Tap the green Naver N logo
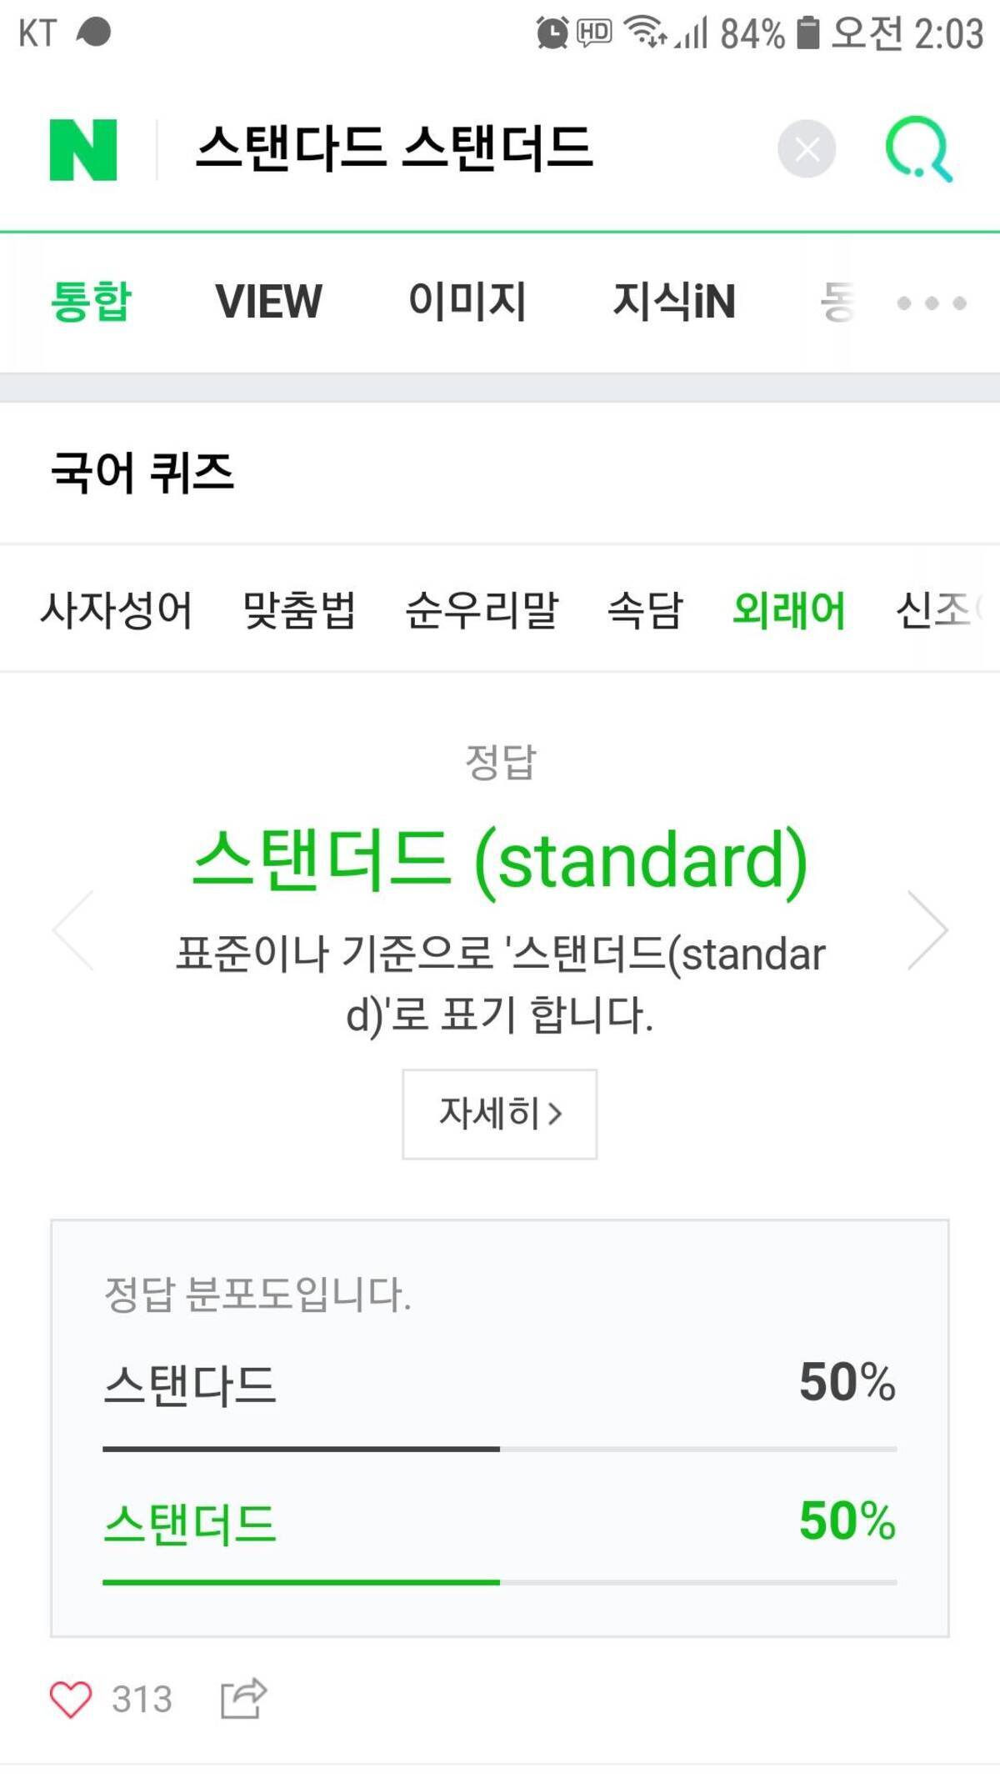This screenshot has height=1778, width=1000. pos(83,150)
